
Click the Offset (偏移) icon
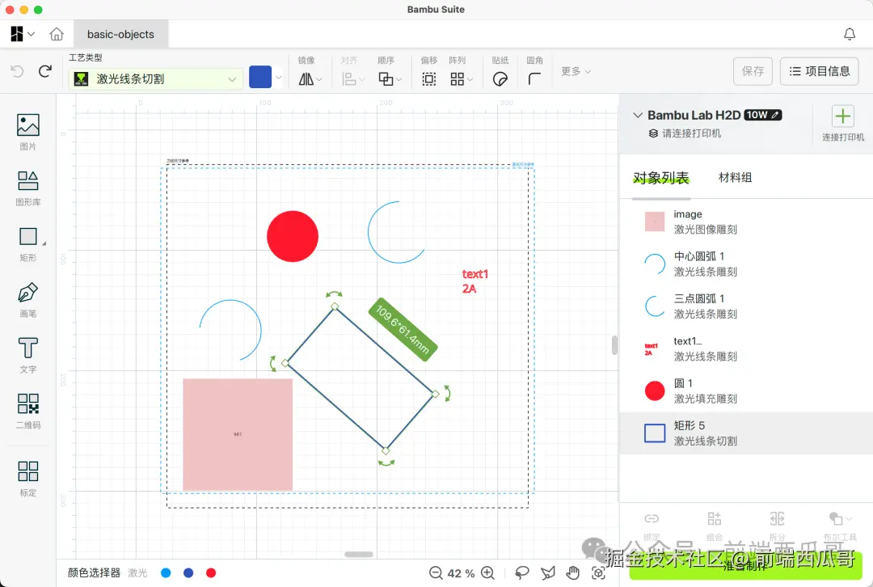coord(428,79)
